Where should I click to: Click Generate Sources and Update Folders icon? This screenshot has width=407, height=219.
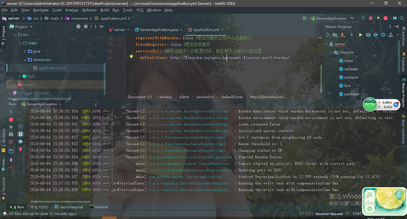[335, 35]
